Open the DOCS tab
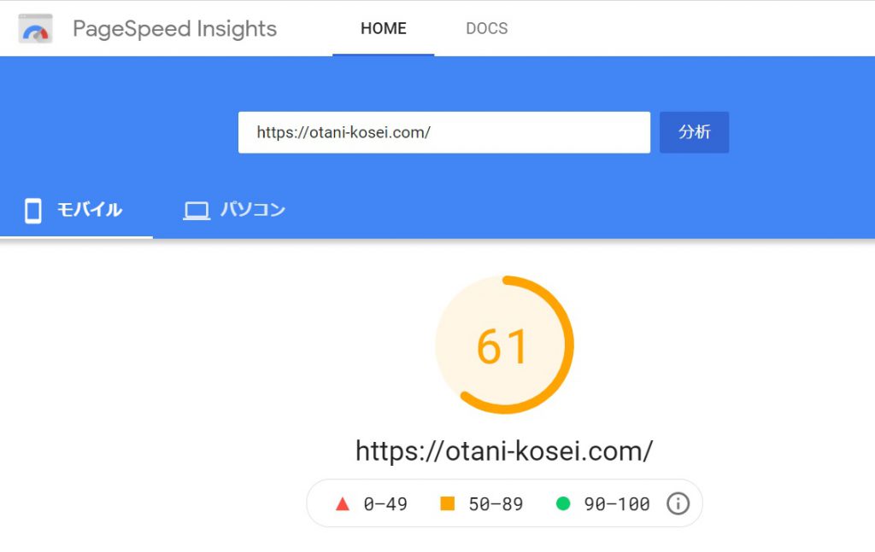The height and width of the screenshot is (552, 875). pyautogui.click(x=487, y=29)
